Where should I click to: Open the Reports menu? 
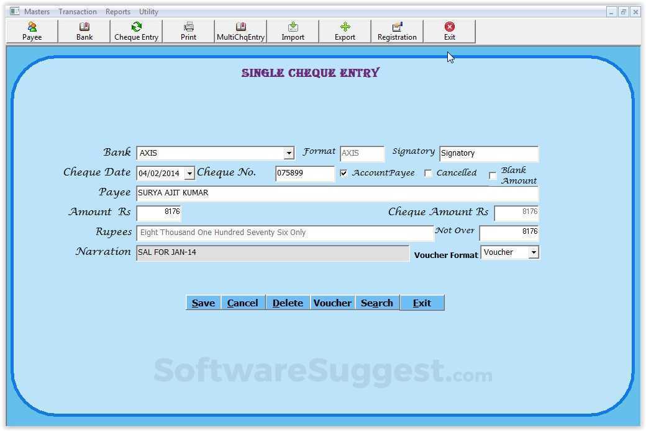click(x=117, y=11)
